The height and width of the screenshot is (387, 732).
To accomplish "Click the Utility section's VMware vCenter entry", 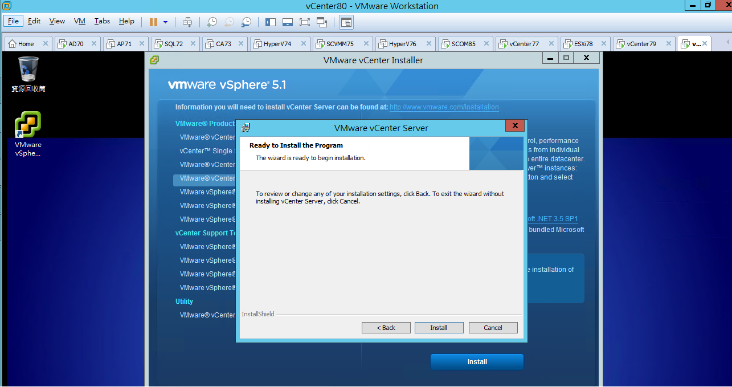I will [207, 315].
